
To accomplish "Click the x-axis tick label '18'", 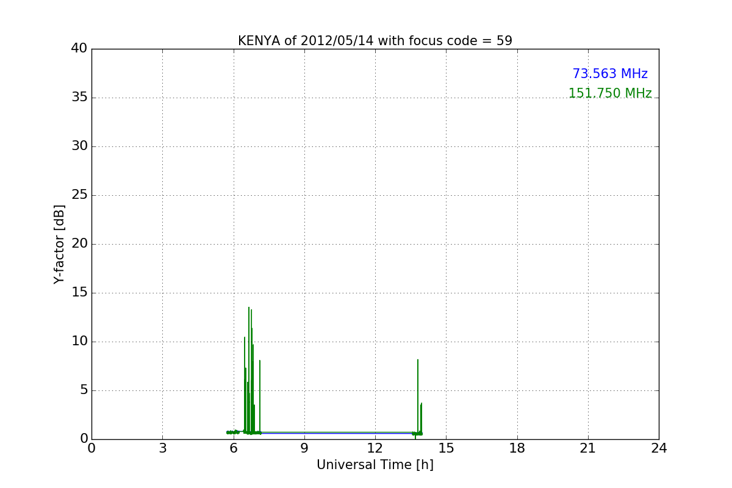I will pos(517,448).
